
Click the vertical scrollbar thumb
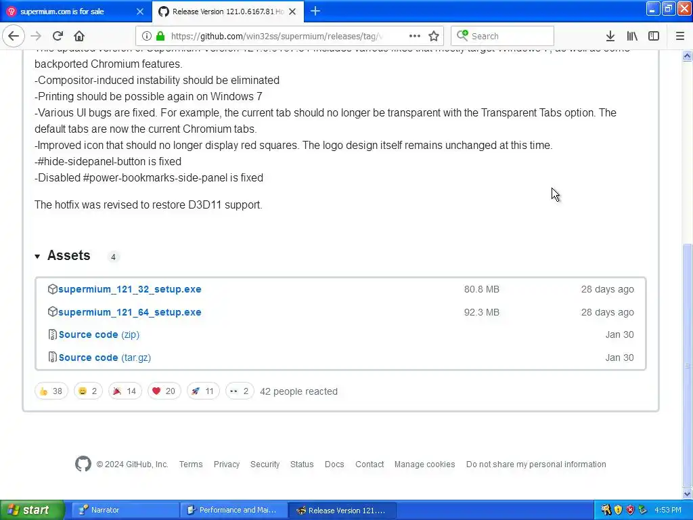coord(688,365)
